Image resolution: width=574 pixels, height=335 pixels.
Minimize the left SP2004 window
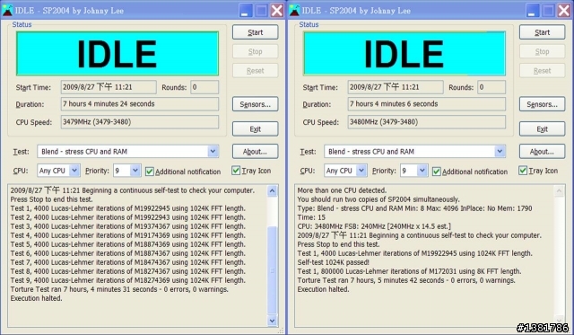[x=246, y=10]
